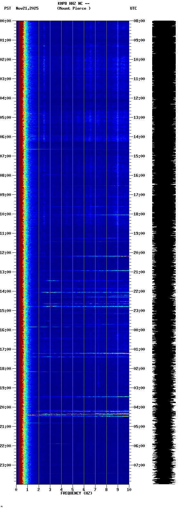Click the UTC timezone label

pos(133,8)
